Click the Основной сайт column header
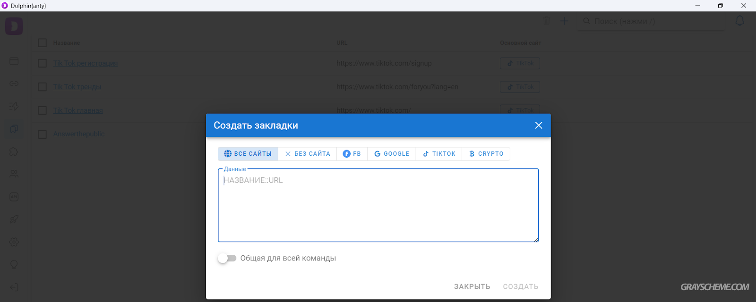The height and width of the screenshot is (302, 756). click(x=520, y=43)
